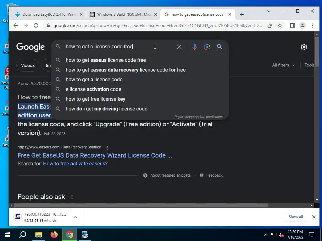Go to Google home via logo

coord(31,47)
